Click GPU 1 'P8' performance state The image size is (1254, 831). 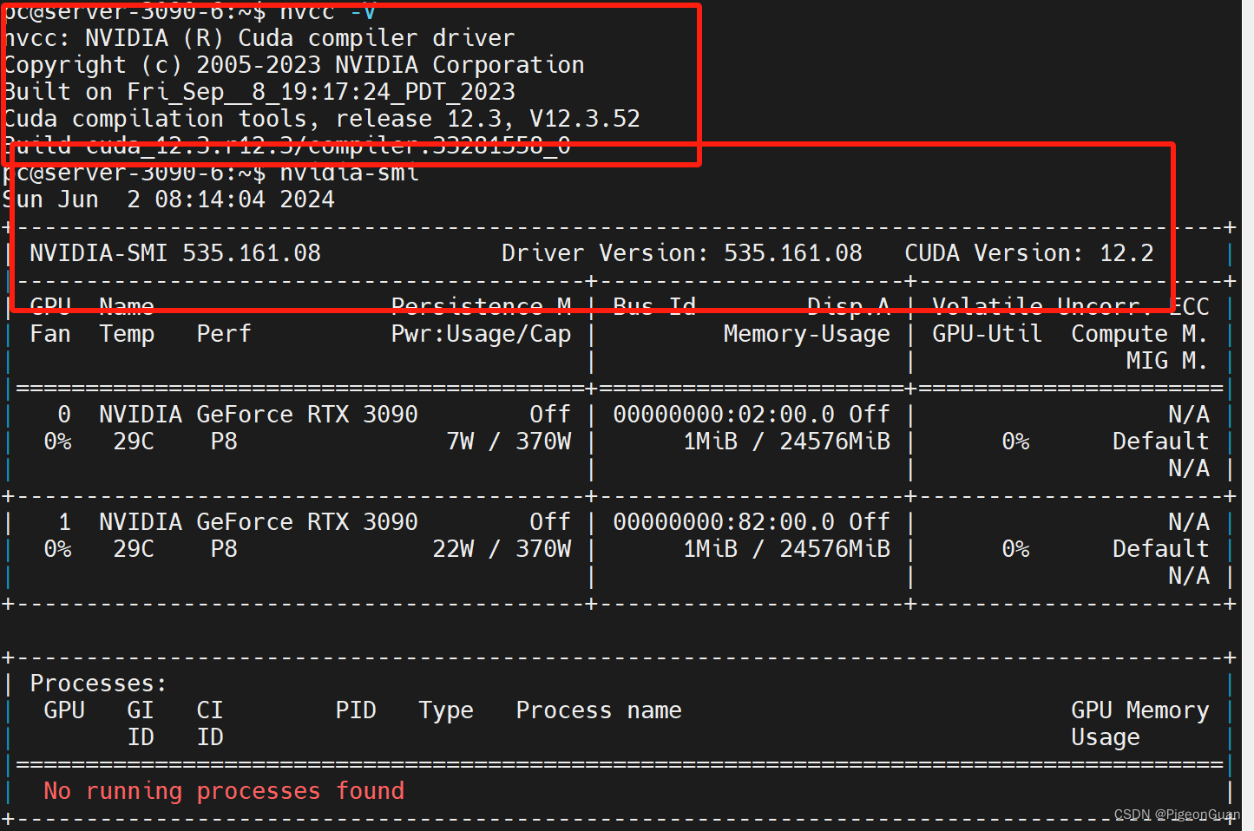(x=224, y=549)
